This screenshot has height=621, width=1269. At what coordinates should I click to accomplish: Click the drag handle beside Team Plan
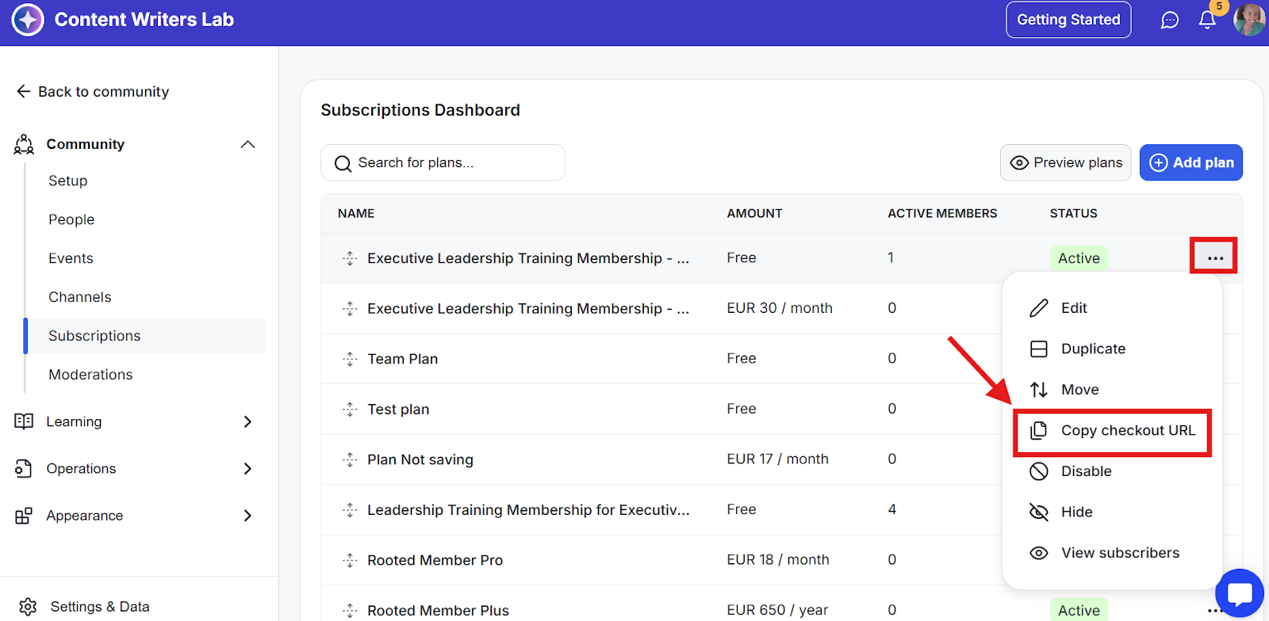click(350, 359)
